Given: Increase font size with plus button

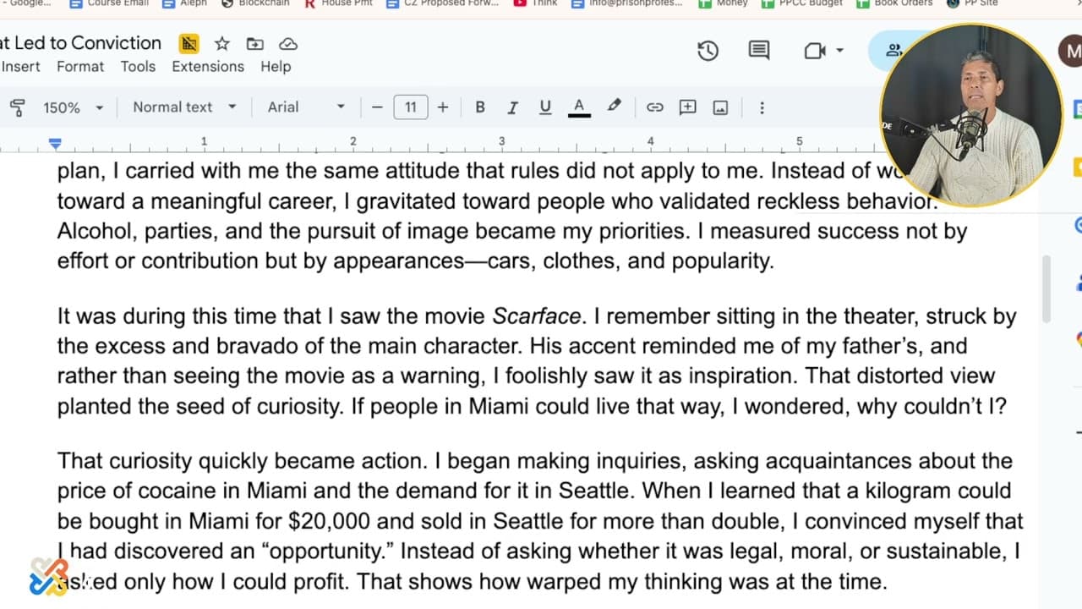Looking at the screenshot, I should (442, 107).
